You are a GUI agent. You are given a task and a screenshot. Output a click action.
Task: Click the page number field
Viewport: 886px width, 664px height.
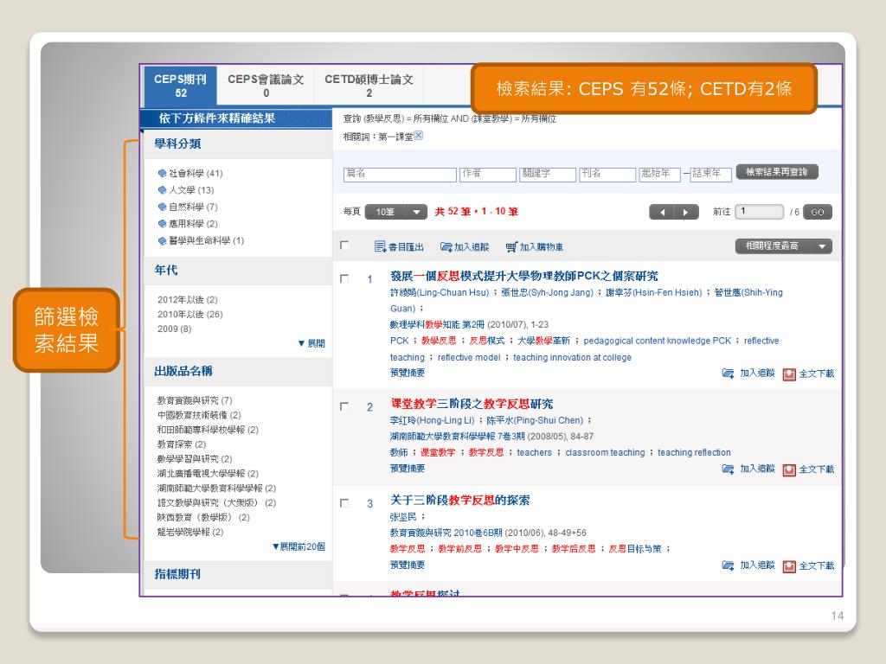[x=759, y=212]
